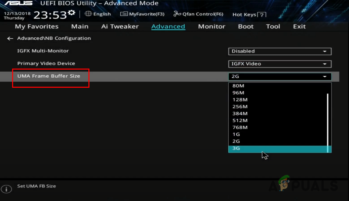Switch to the Ai Tweaker tab

(x=120, y=26)
